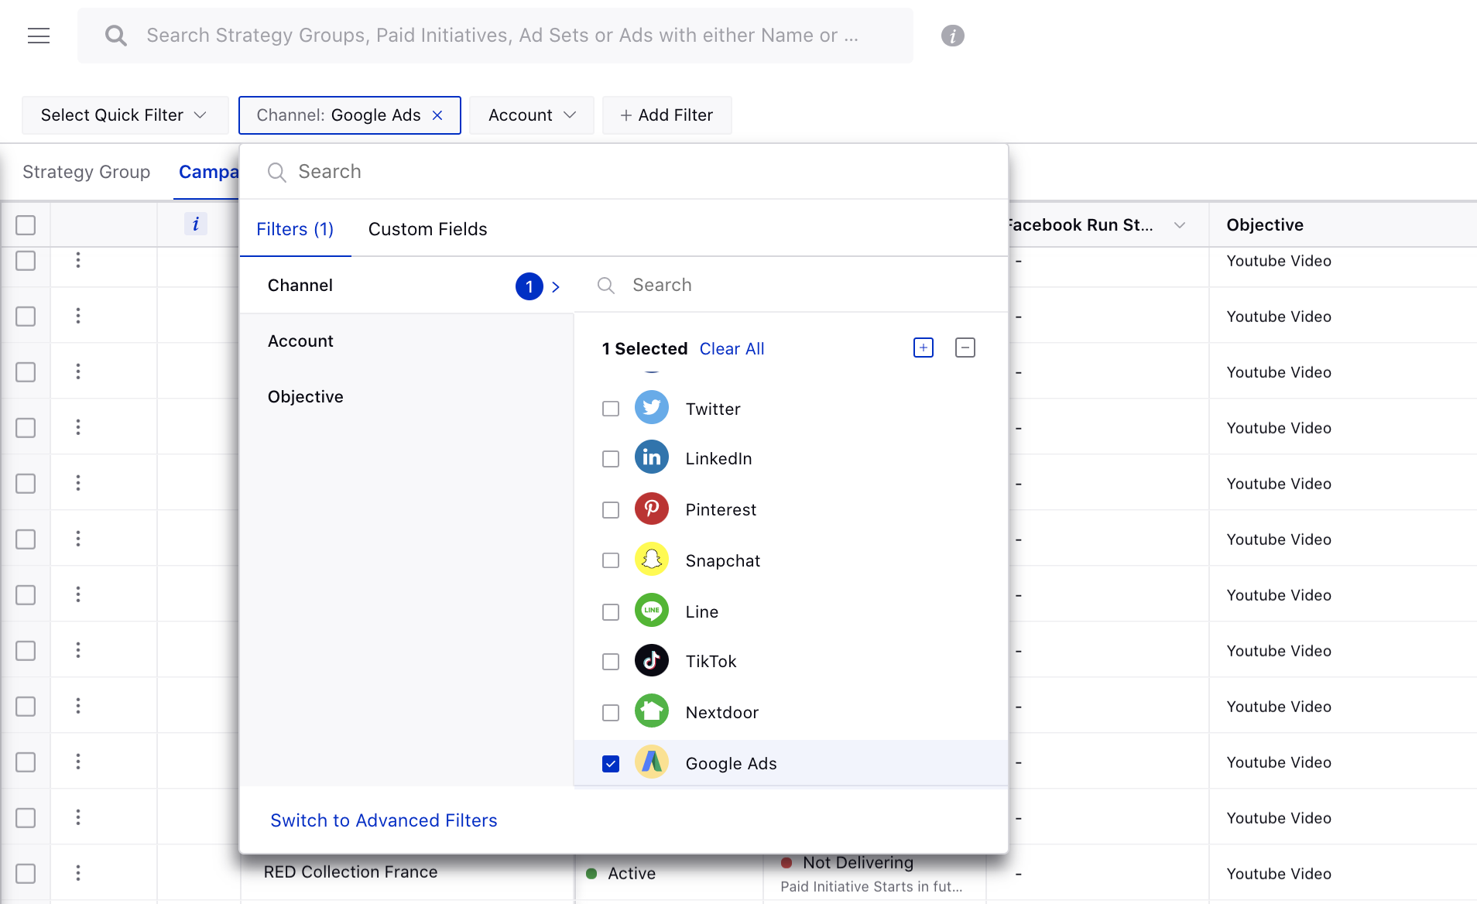Open the info icon beside the search bar
This screenshot has height=904, width=1477.
coord(952,36)
